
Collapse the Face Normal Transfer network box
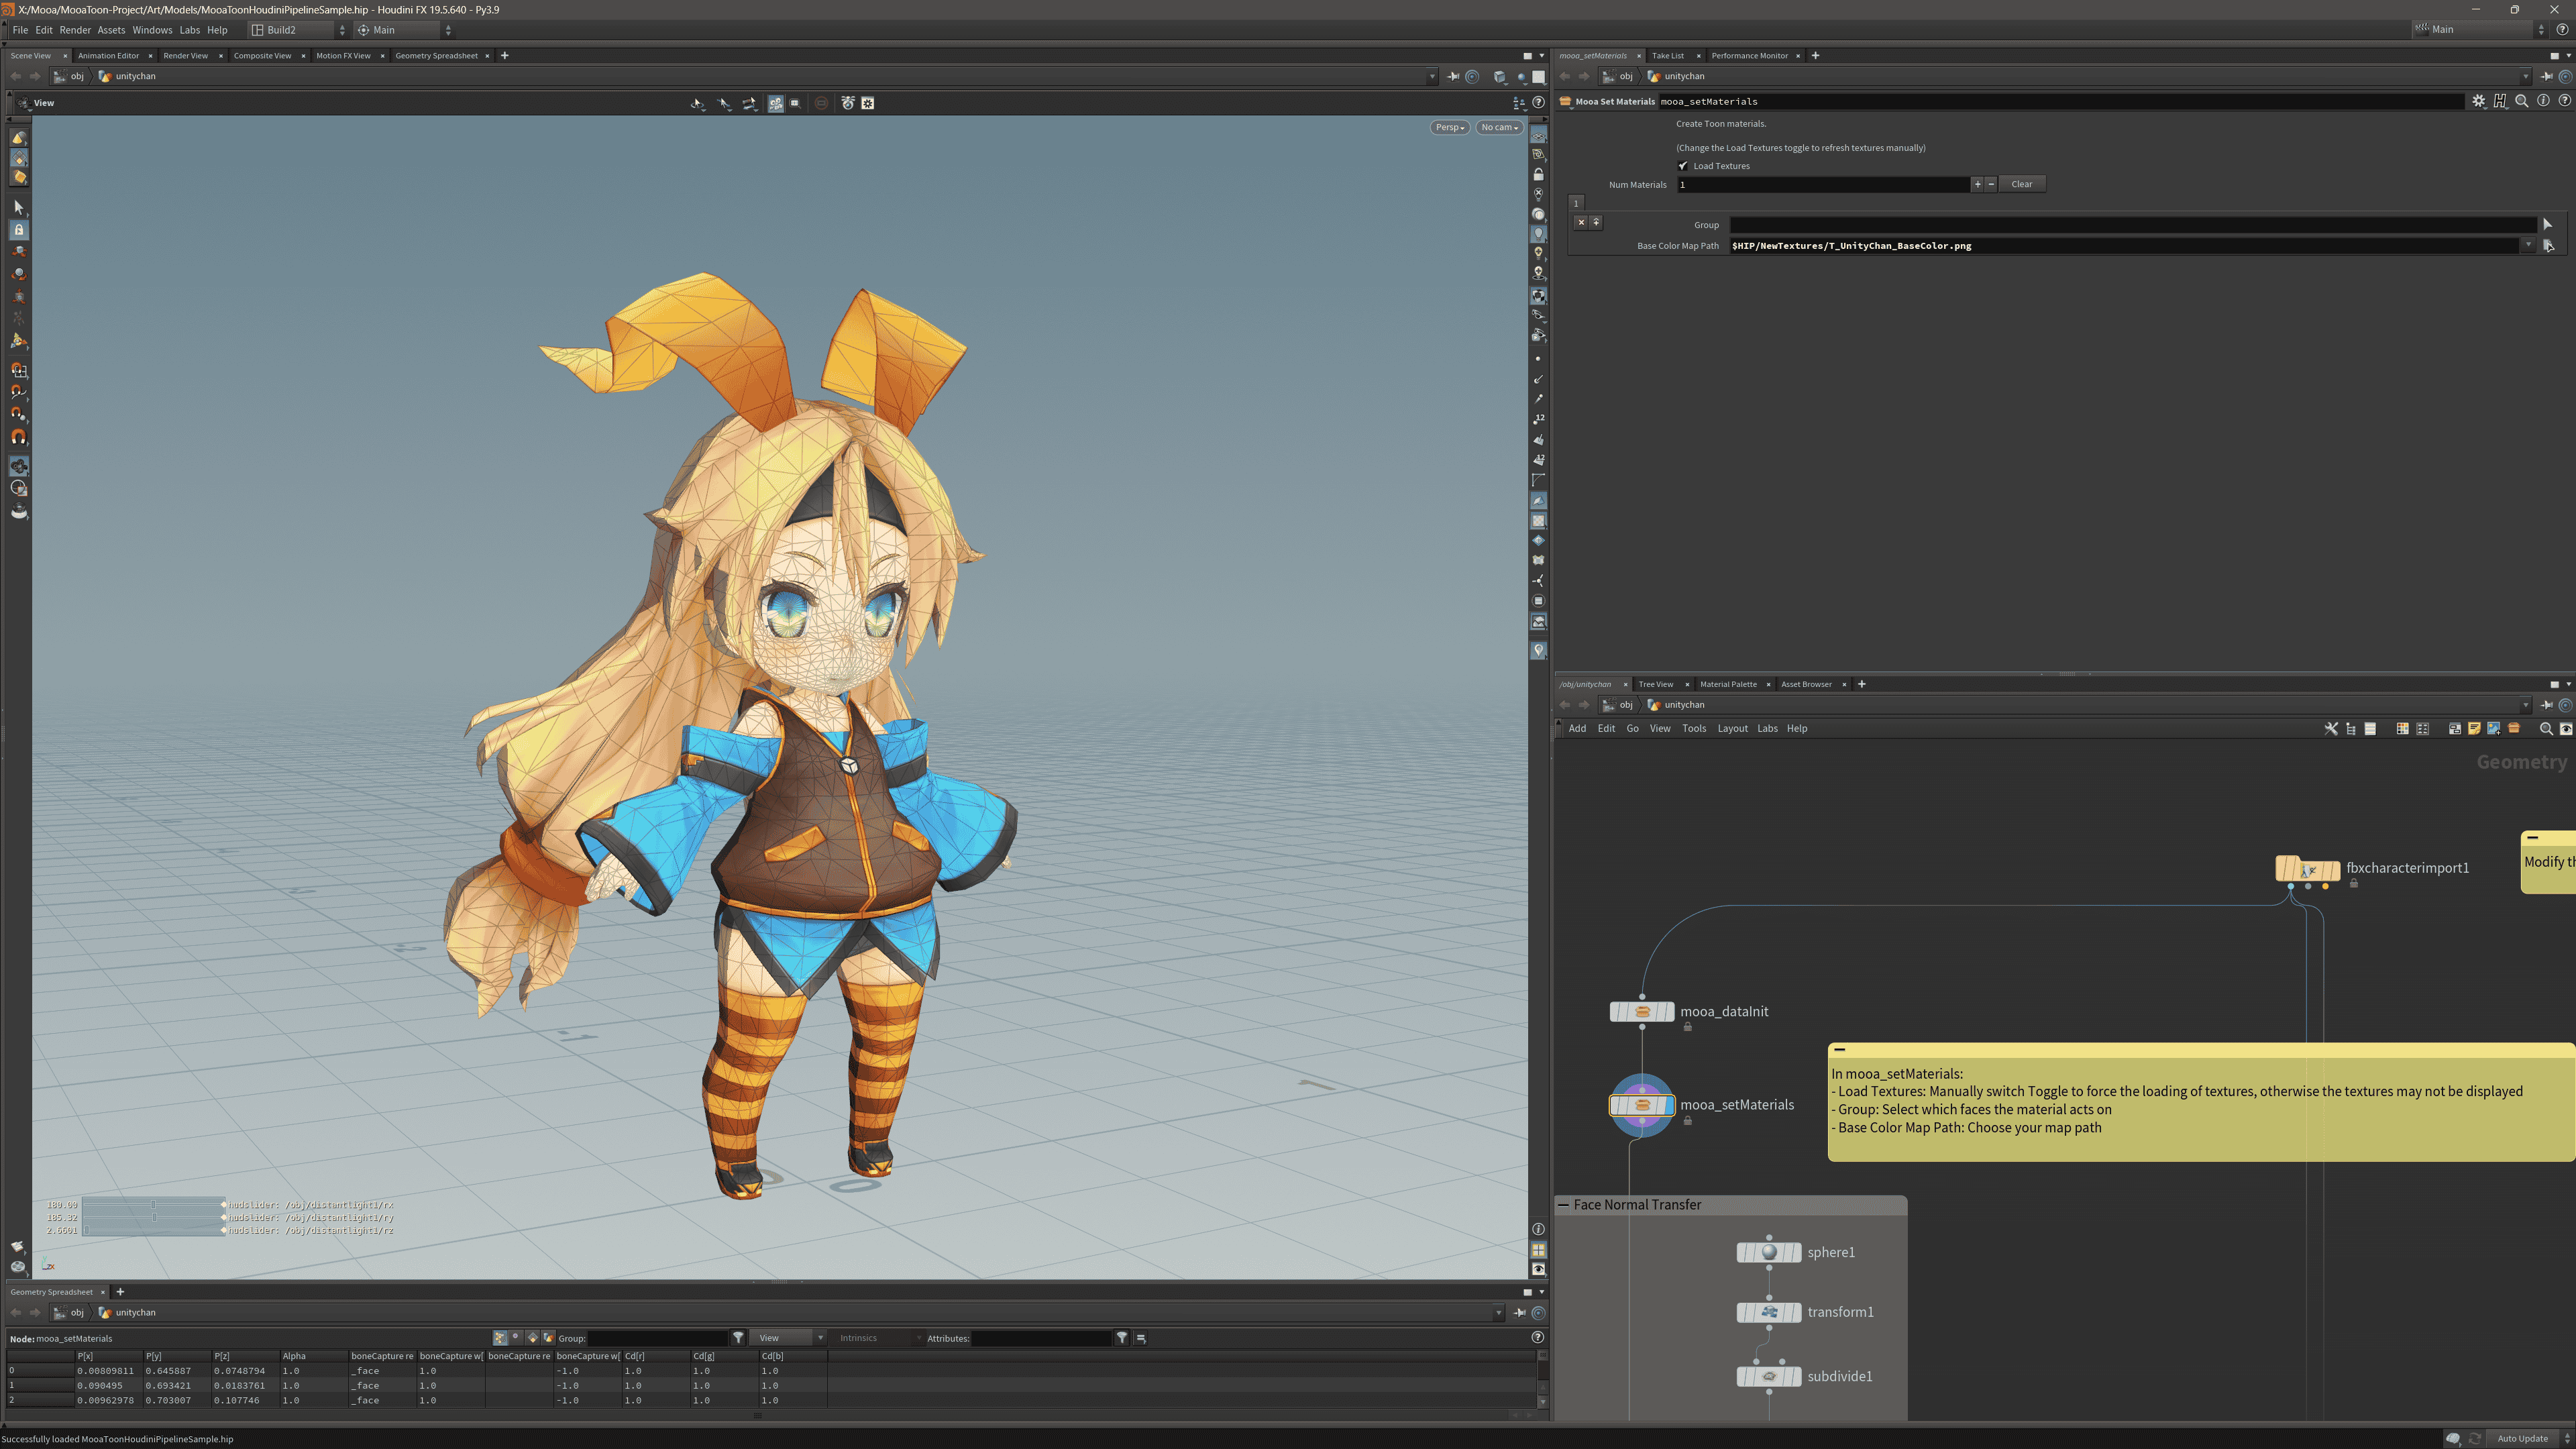tap(1564, 1205)
